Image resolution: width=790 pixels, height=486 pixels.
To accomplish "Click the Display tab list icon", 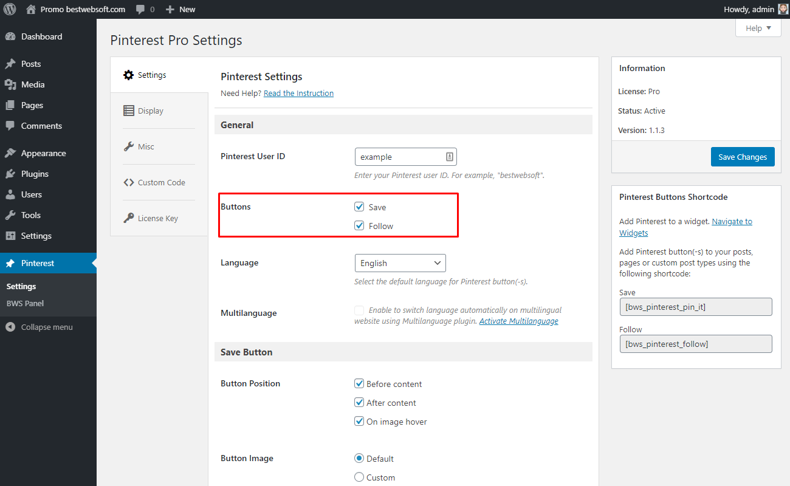I will (128, 111).
